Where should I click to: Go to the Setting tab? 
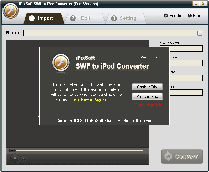click(x=126, y=18)
